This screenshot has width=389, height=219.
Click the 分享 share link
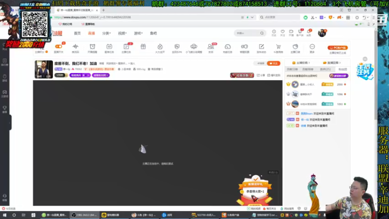(261, 75)
